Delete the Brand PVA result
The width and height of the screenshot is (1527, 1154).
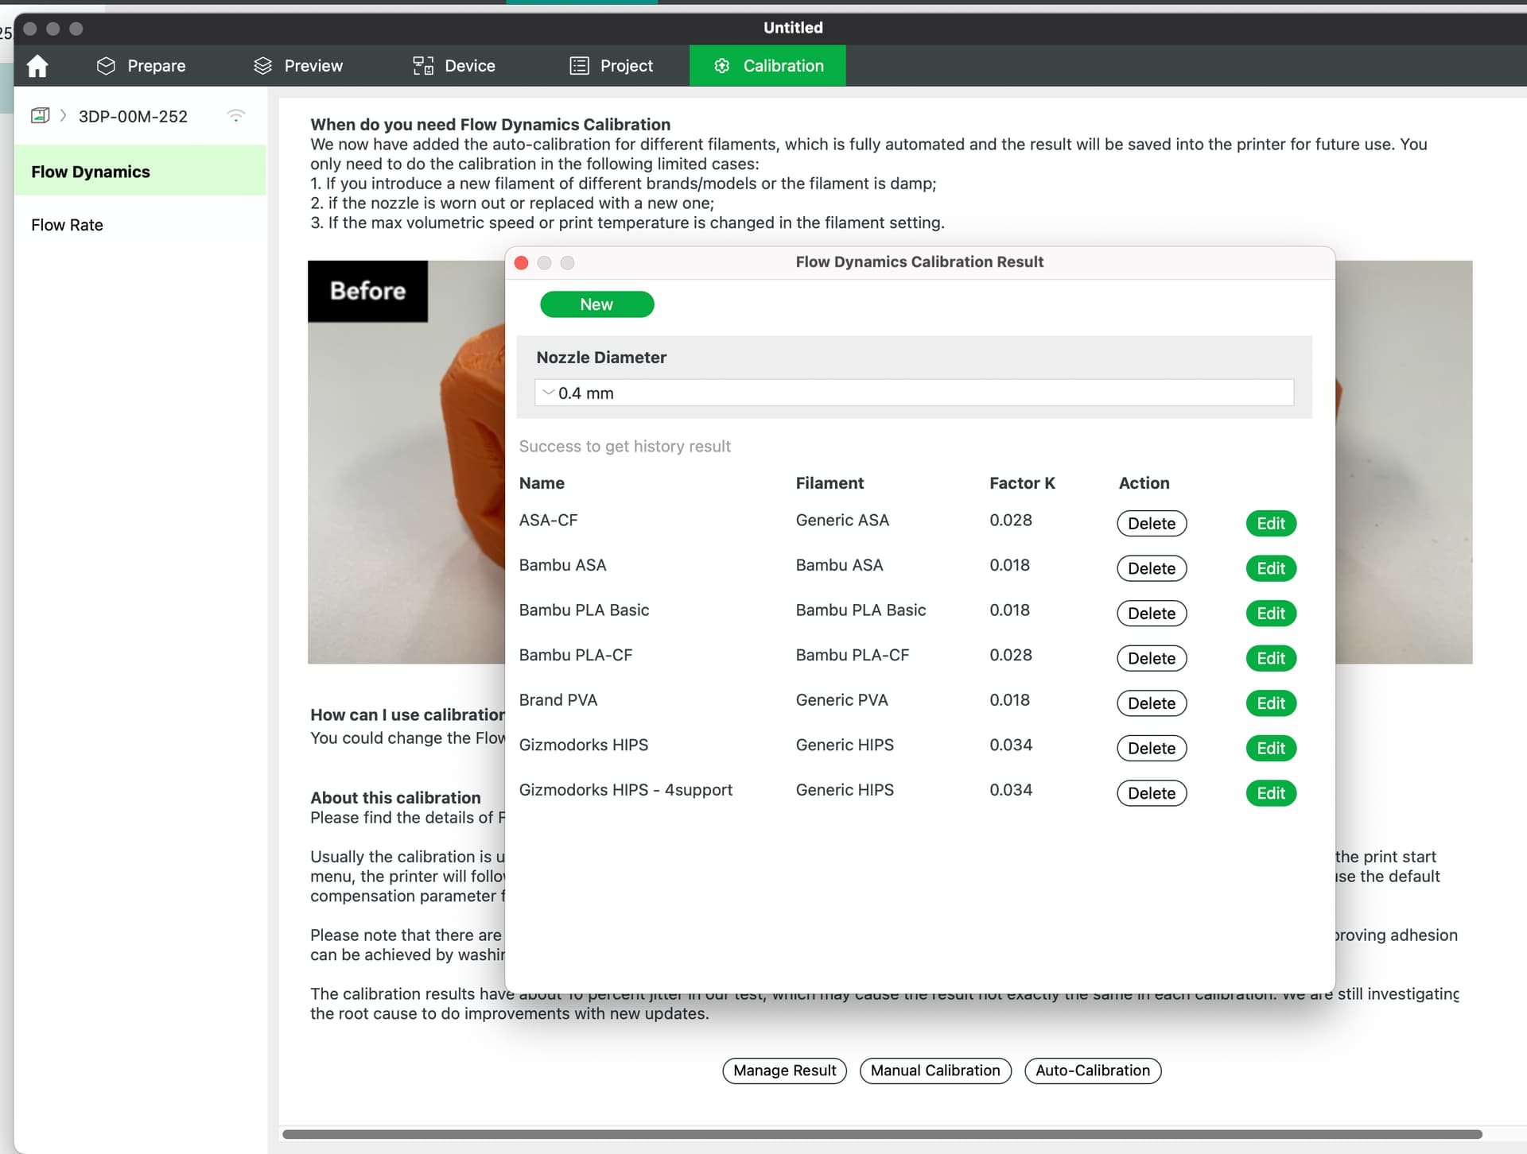[1152, 703]
